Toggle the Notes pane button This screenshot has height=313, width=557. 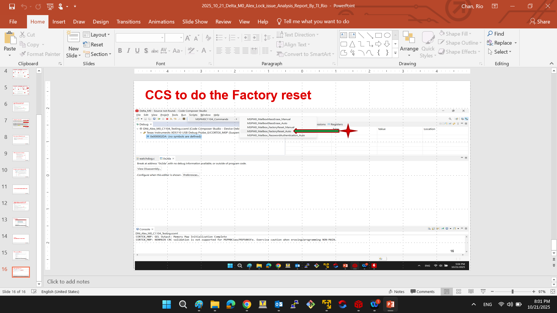tap(397, 292)
